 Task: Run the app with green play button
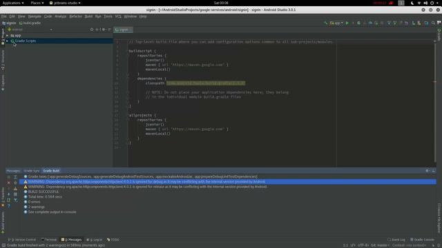347,23
